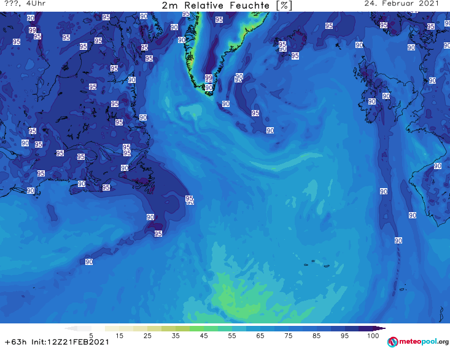Pick the white arrow end of colorbar
Screen dimensions: 450x348
click(x=71, y=328)
